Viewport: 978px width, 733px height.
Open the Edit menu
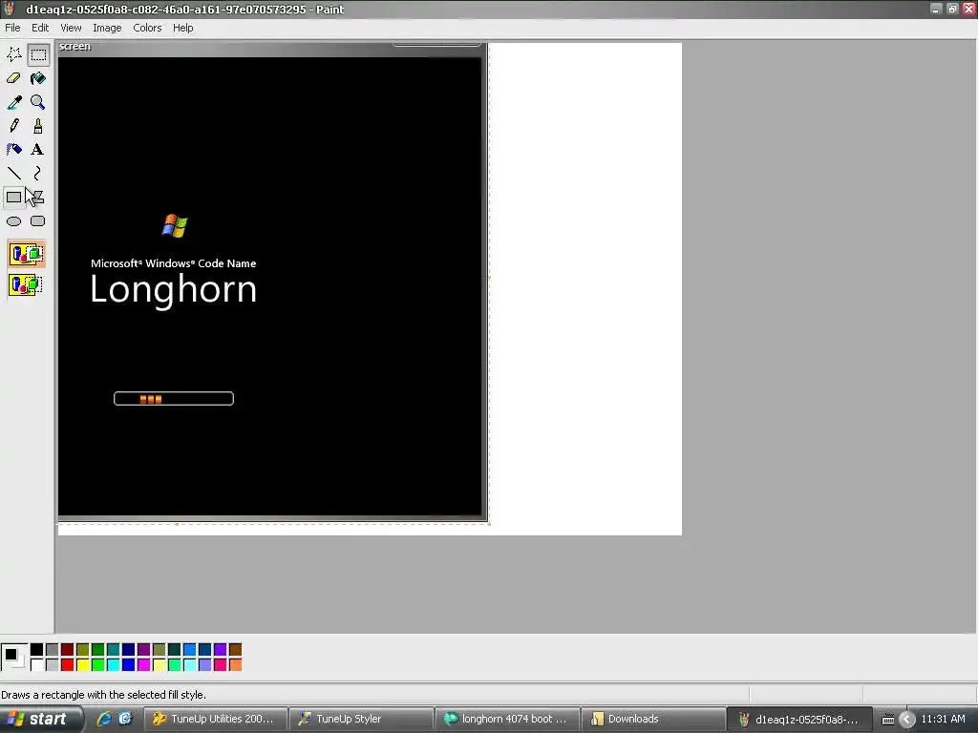pyautogui.click(x=40, y=28)
